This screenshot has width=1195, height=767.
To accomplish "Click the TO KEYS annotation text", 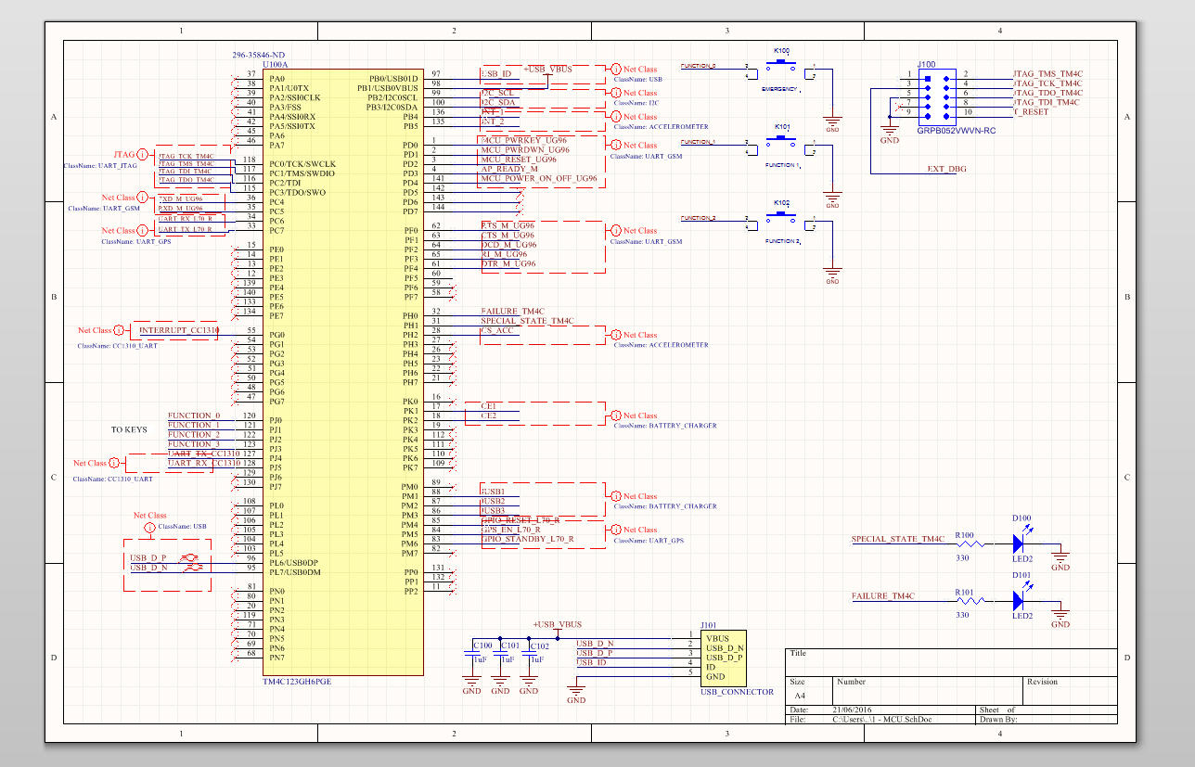I will click(130, 430).
